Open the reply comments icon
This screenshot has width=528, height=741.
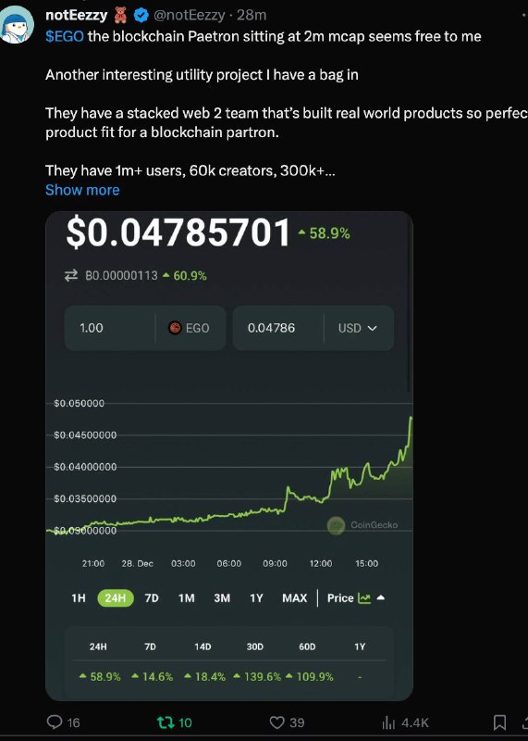tap(55, 722)
